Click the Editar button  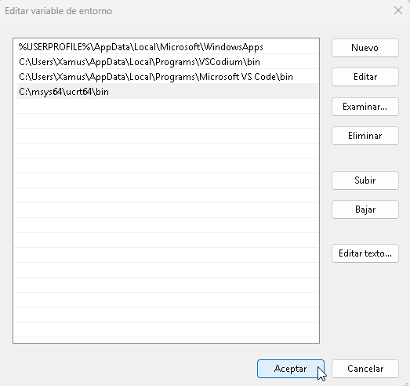pos(365,77)
